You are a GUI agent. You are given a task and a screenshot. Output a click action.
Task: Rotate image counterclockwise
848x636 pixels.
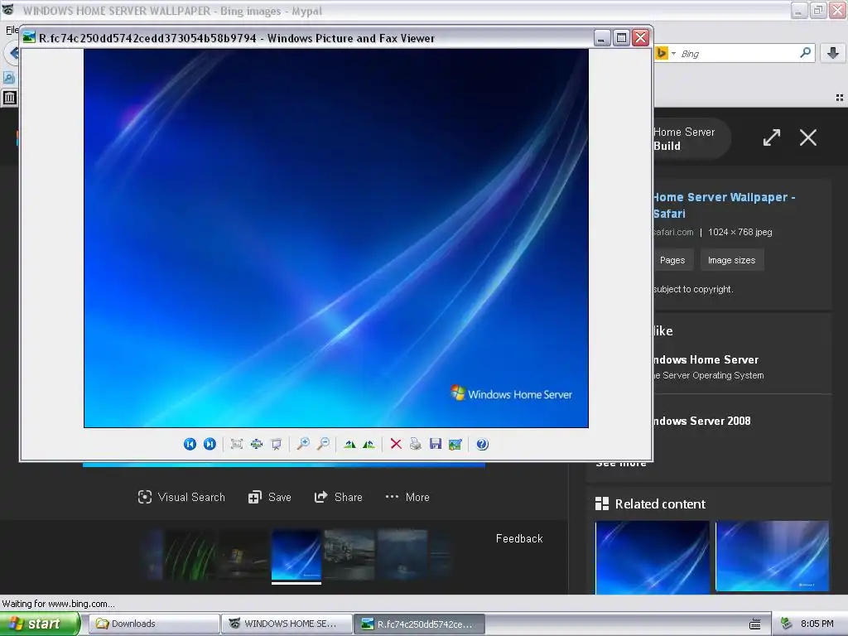pos(369,444)
